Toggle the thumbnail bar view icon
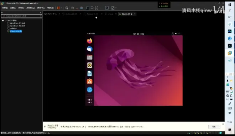Viewport: 235px width, 136px height. coord(92,8)
